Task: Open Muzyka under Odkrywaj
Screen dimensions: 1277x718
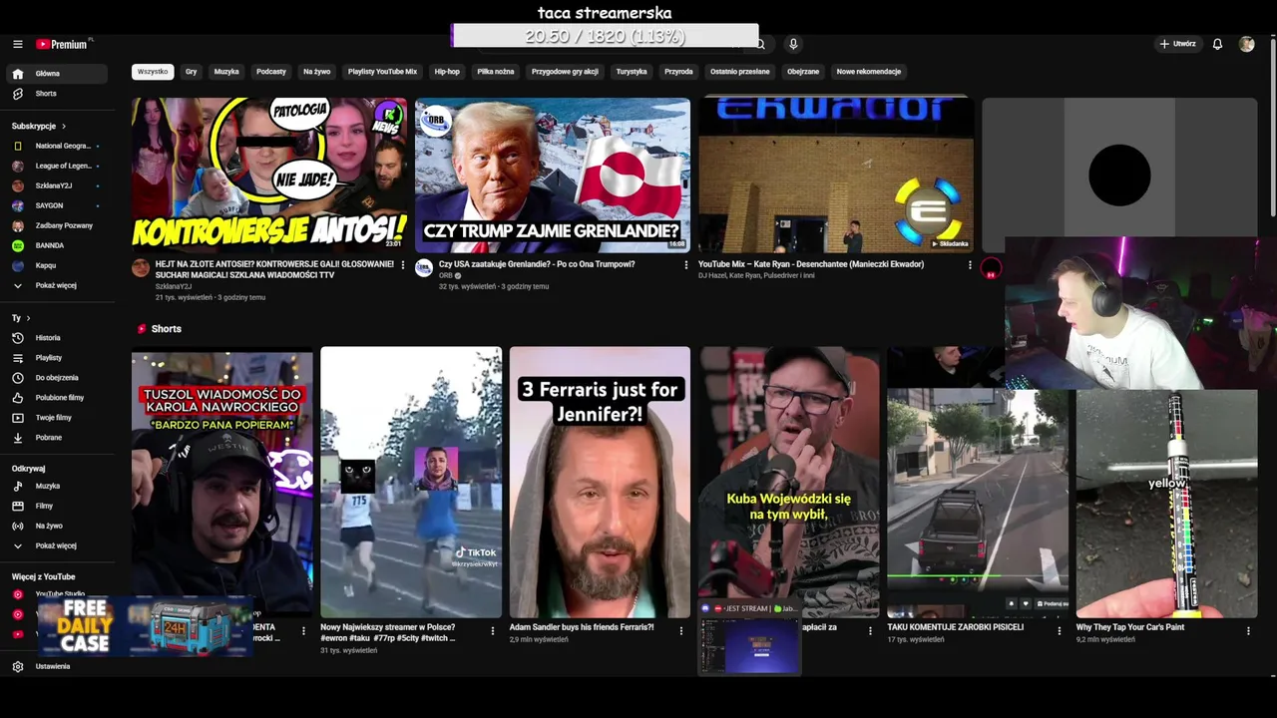Action: point(56,486)
